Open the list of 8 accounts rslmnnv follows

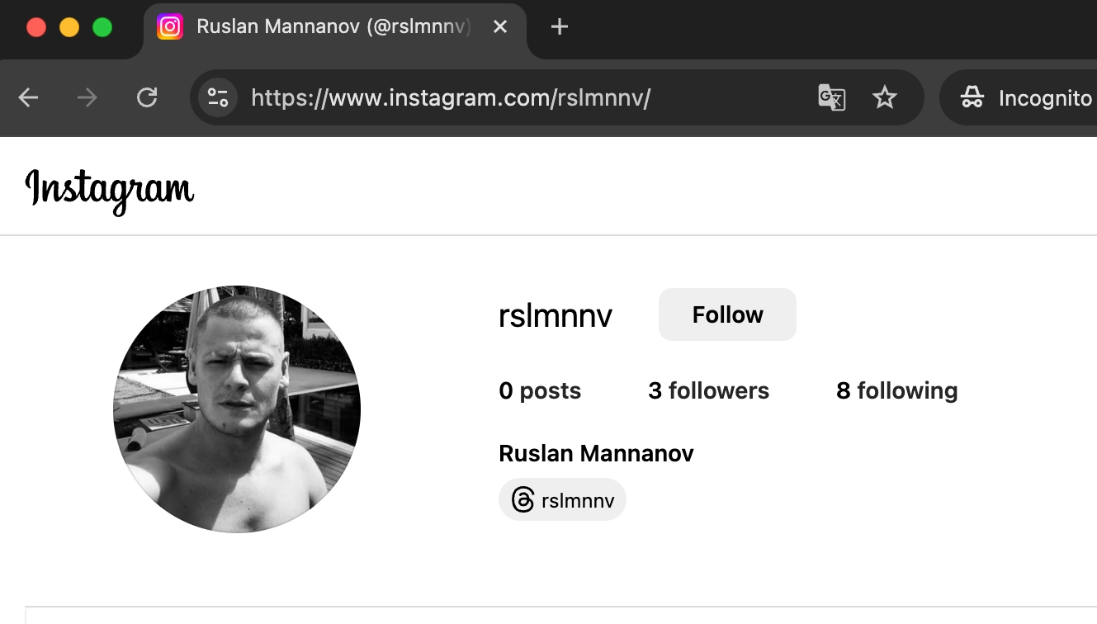(x=896, y=390)
